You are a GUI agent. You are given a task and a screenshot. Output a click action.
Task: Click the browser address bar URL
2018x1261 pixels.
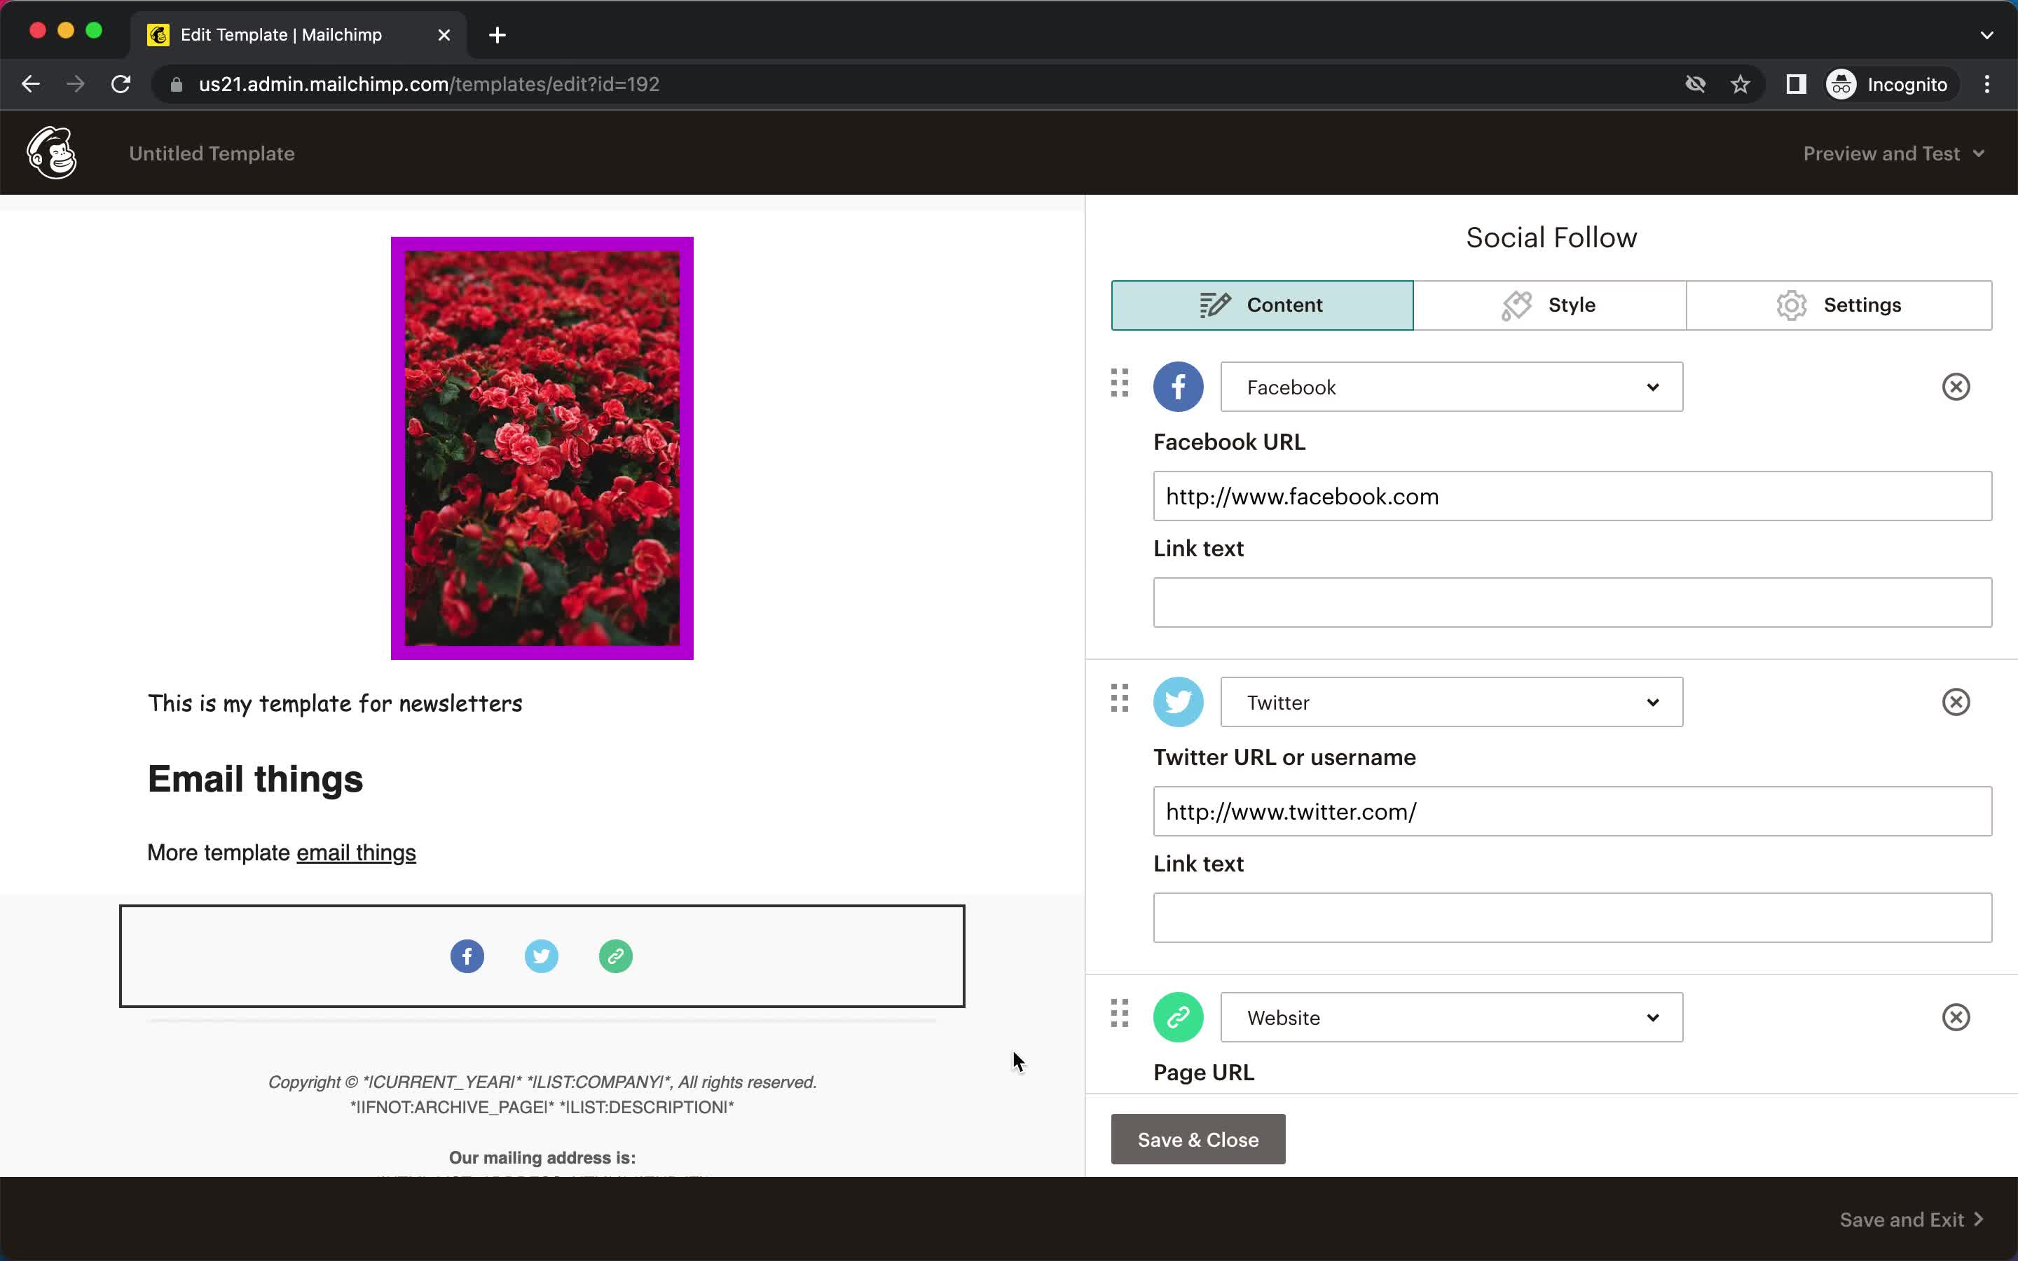pos(429,84)
